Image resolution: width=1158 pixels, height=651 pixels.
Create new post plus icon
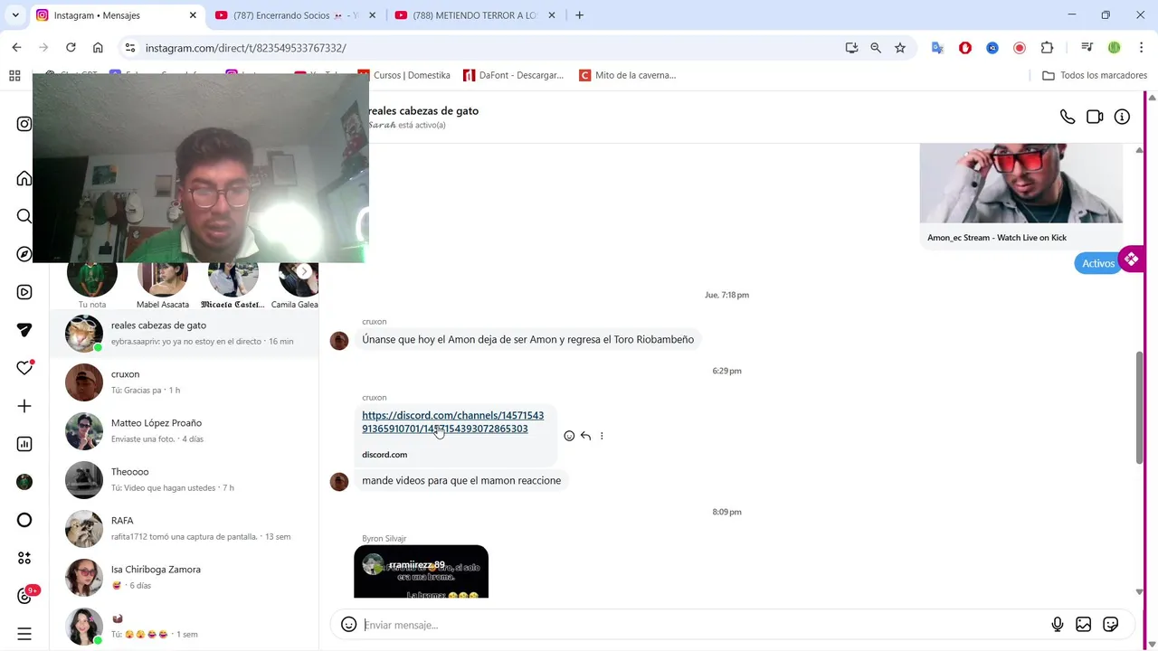[x=24, y=406]
